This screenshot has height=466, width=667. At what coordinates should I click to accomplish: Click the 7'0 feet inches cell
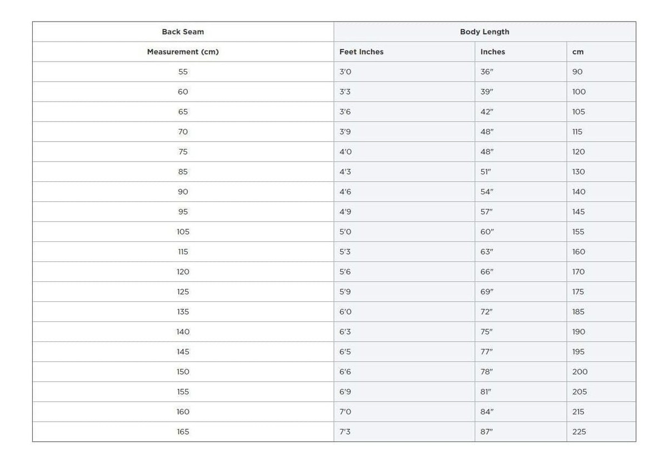[345, 412]
